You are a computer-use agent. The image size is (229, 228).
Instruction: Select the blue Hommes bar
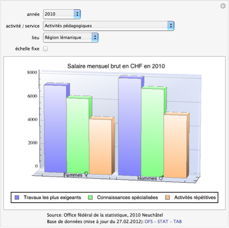point(130,126)
